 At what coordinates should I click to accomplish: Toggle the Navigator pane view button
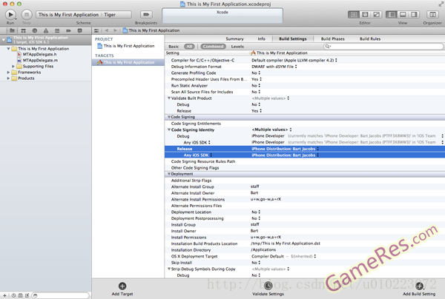pyautogui.click(x=392, y=15)
